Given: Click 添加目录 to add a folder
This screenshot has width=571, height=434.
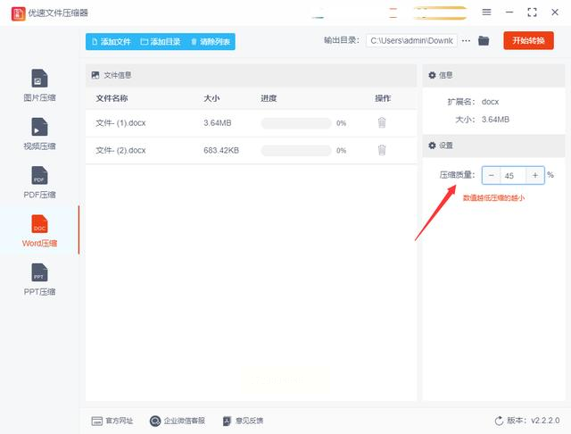Looking at the screenshot, I should coord(161,42).
